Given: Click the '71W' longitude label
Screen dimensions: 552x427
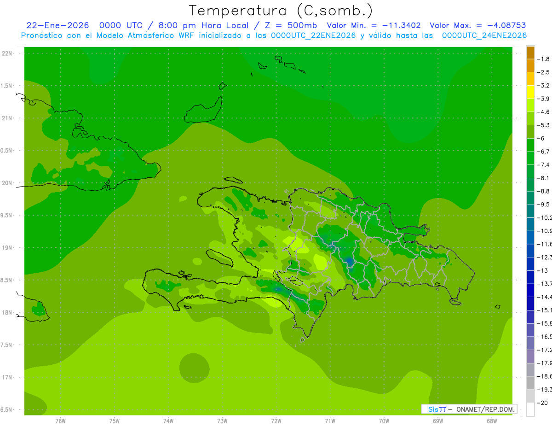Looking at the screenshot, I should [x=330, y=421].
